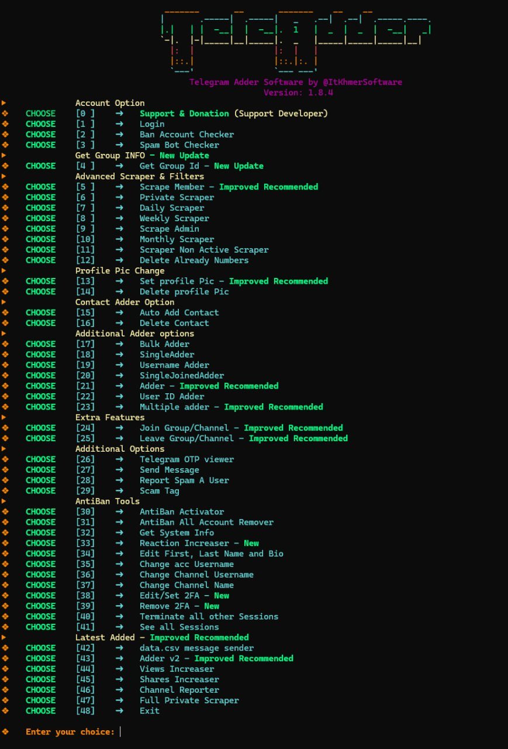Click 'Advanced Scraper & Filters' heading
The width and height of the screenshot is (508, 749).
[140, 177]
